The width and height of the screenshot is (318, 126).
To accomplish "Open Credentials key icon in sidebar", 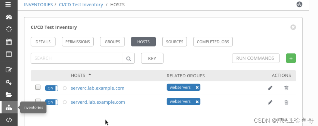I will point(9,82).
